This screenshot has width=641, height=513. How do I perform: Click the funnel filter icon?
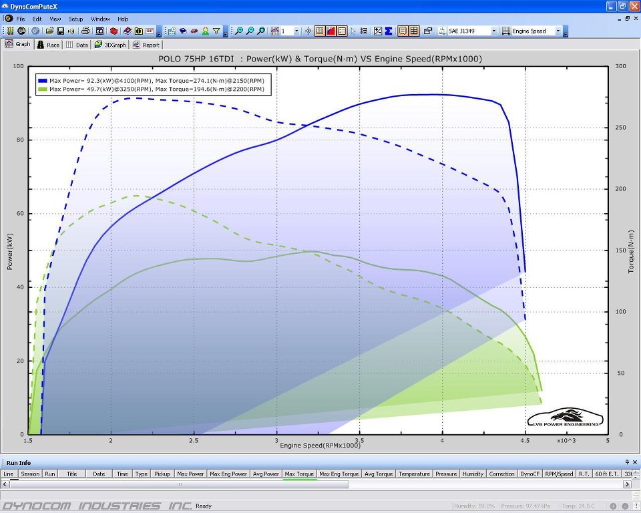(216, 31)
